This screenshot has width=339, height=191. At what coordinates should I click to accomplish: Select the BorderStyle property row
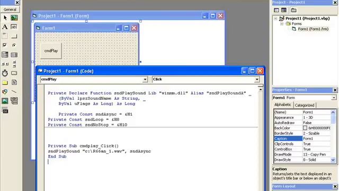coord(302,133)
